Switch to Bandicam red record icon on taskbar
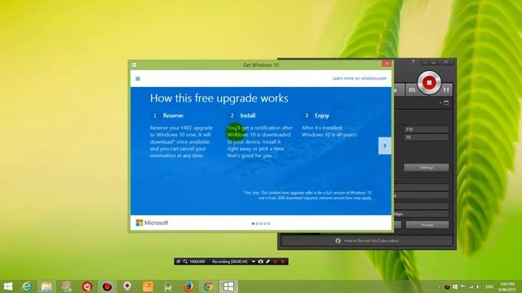This screenshot has width=522, height=293. (x=107, y=286)
